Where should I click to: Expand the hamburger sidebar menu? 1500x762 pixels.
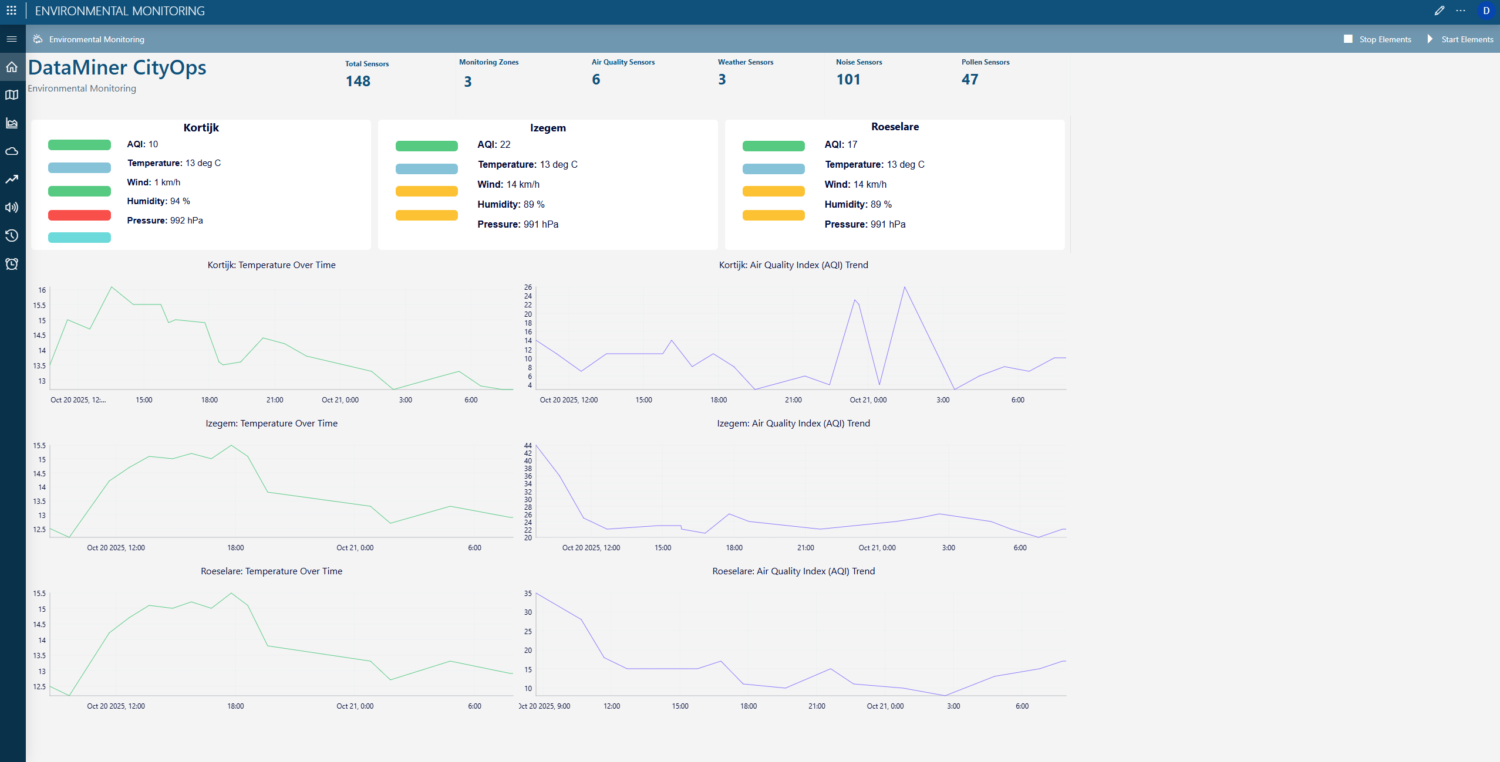coord(11,39)
